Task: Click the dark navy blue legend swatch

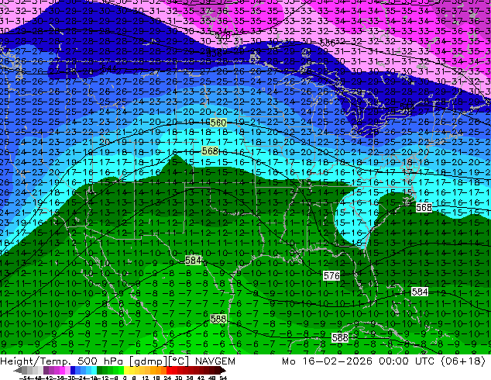Action: pyautogui.click(x=73, y=370)
